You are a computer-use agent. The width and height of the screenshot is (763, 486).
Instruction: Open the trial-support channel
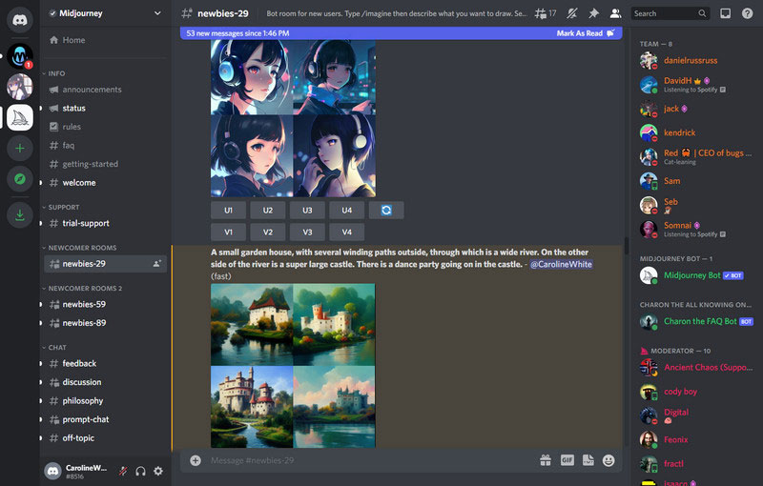coord(105,223)
